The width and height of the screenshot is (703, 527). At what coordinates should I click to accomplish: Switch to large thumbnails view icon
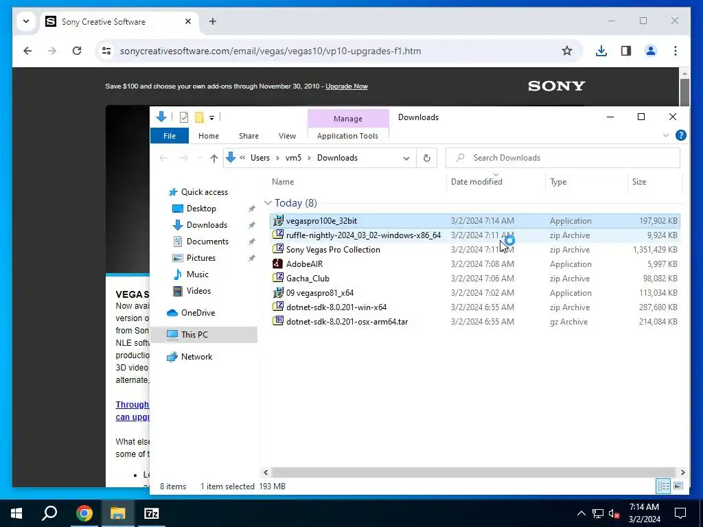tap(678, 486)
